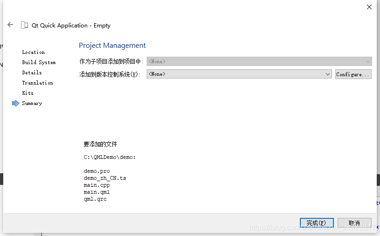Click the main.qml file name
Image resolution: width=380 pixels, height=236 pixels.
click(97, 192)
